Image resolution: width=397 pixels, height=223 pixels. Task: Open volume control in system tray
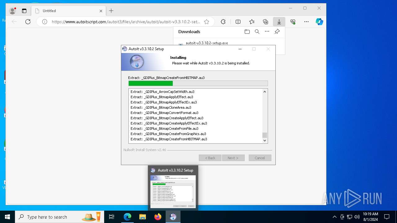coord(357,217)
